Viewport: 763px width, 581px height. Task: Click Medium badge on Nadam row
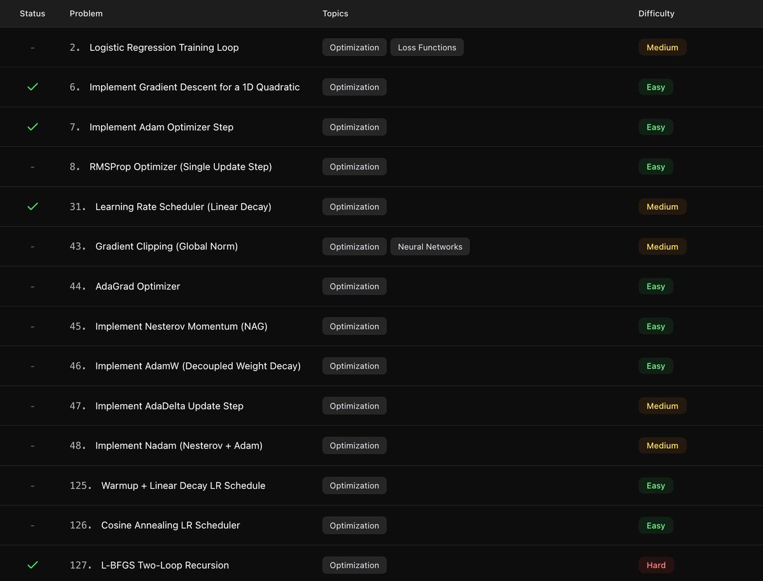(x=663, y=446)
